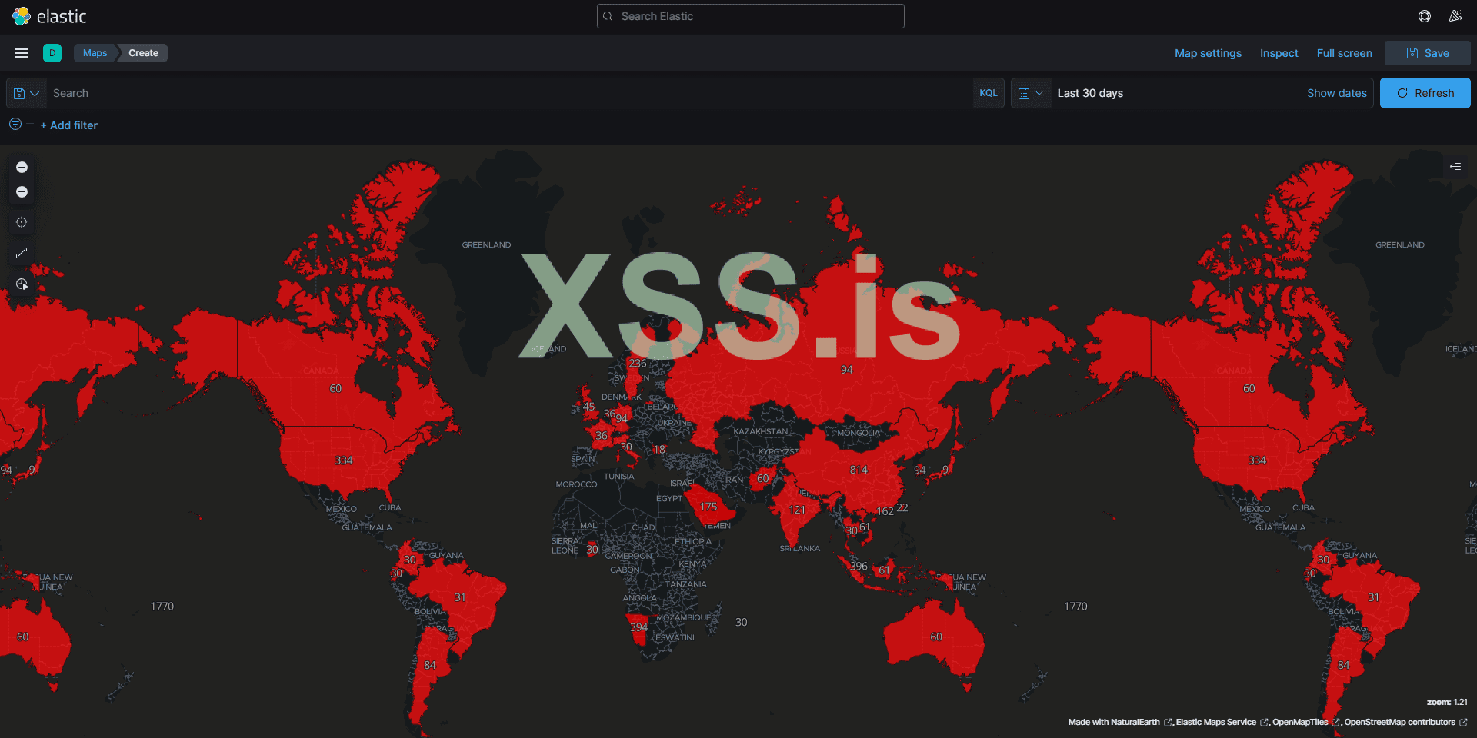
Task: Select the Create breadcrumb
Action: (x=144, y=53)
